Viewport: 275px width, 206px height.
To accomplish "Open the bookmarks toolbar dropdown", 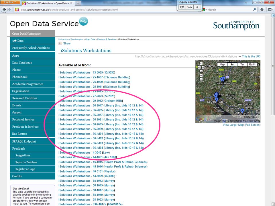I will (x=270, y=9).
